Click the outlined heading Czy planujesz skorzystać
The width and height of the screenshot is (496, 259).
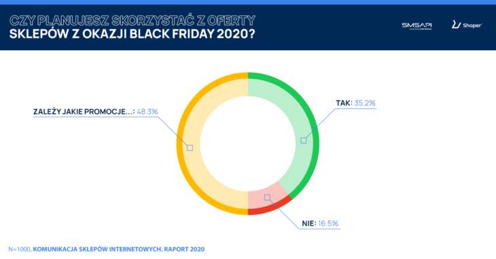132,21
